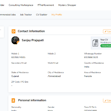Click the Personal information contact card icon

pyautogui.click(x=13, y=100)
